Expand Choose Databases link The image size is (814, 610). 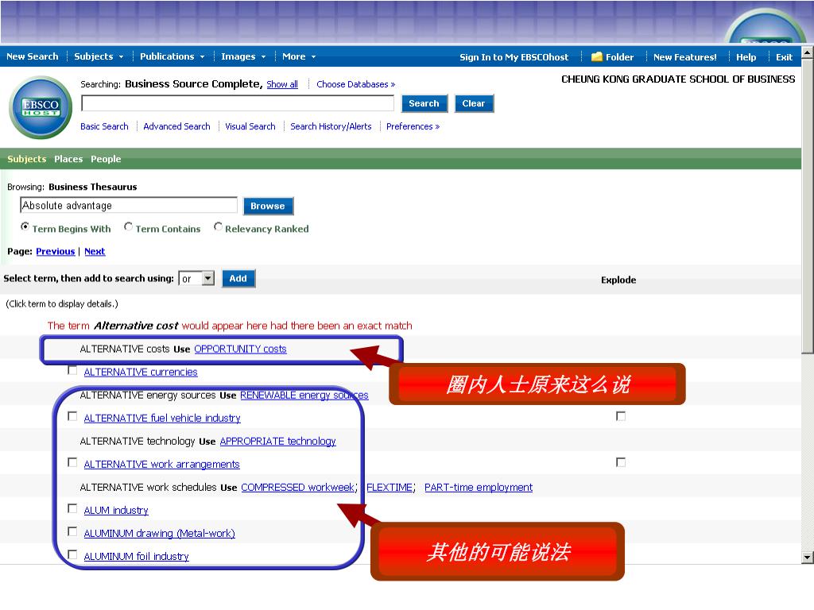point(355,84)
